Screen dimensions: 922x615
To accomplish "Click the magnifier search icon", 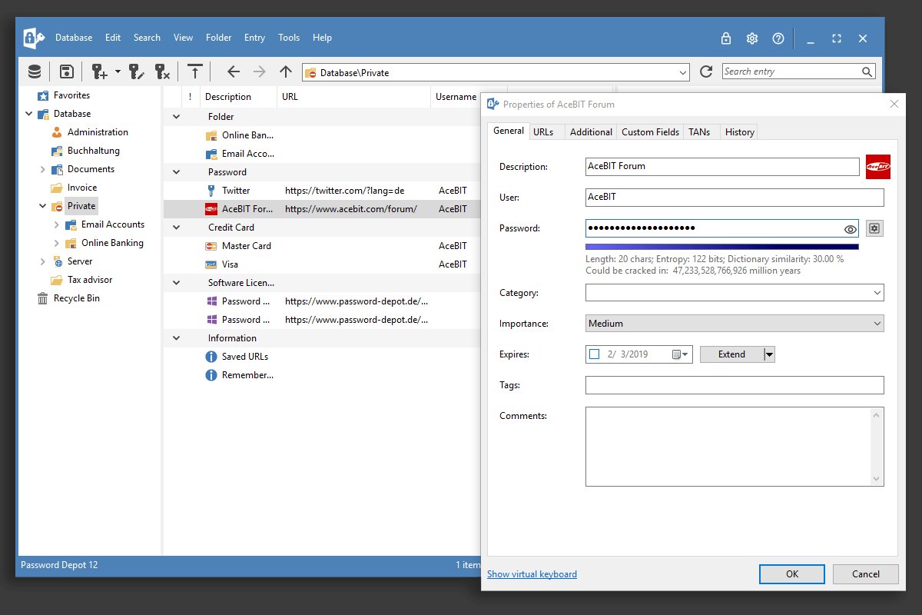I will coord(867,72).
